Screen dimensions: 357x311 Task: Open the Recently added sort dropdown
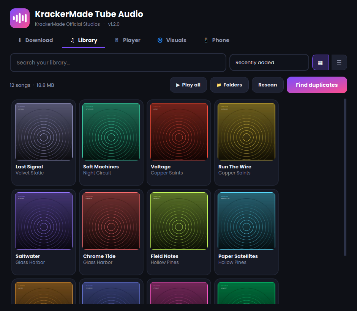coord(269,62)
